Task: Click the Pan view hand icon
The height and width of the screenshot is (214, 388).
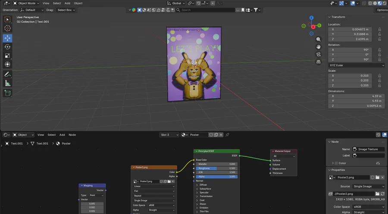Action: click(x=319, y=47)
